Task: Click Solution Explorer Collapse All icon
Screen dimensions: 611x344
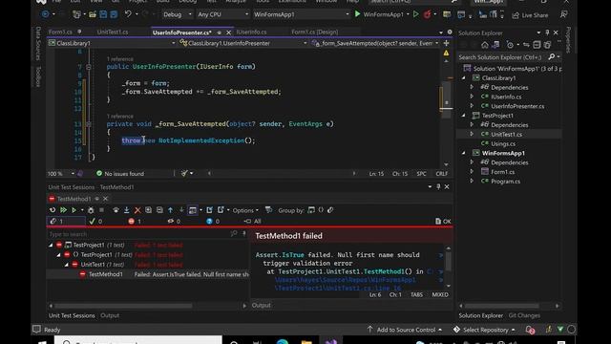Action: 537,45
